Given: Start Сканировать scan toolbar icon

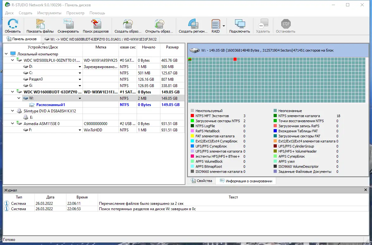Looking at the screenshot, I should (x=68, y=26).
